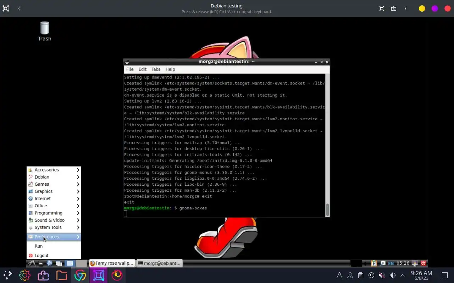
Task: Click the GNOME Boxes icon in host taskbar
Action: (x=99, y=275)
